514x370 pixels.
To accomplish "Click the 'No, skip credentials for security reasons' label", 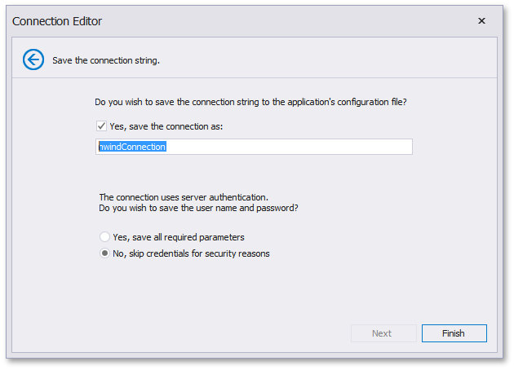I will pos(191,253).
